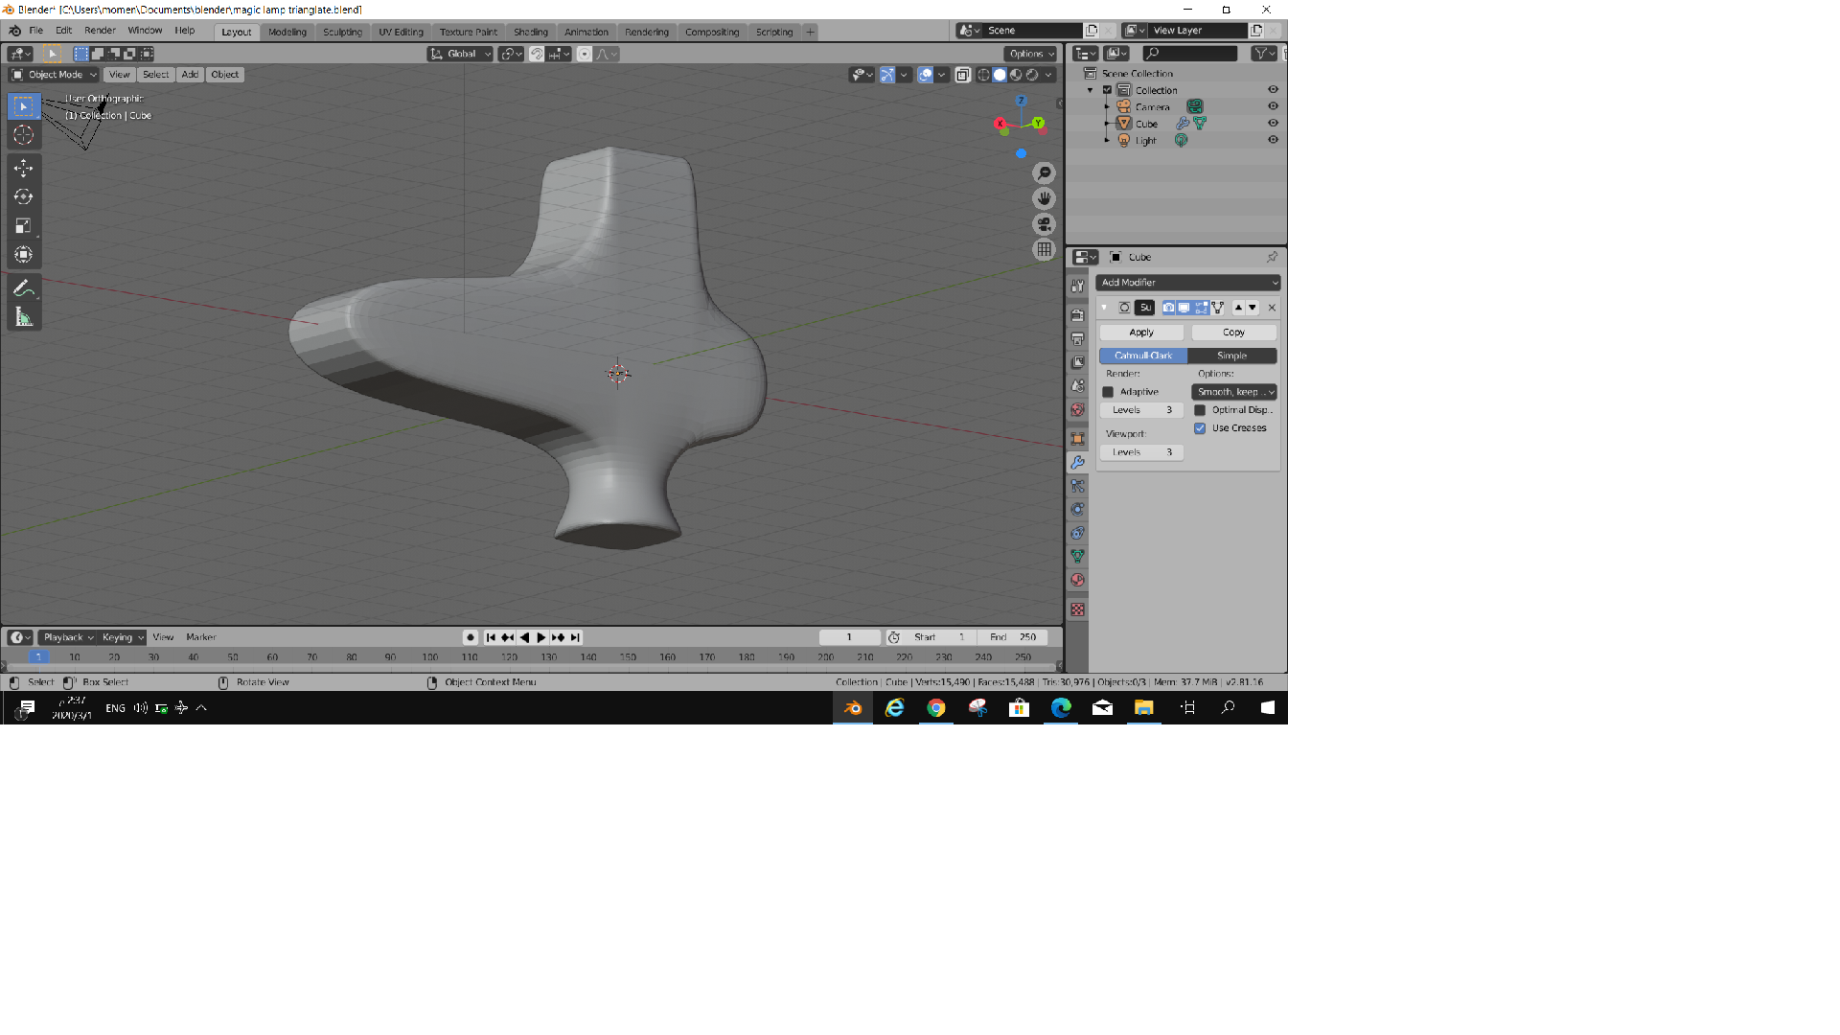The width and height of the screenshot is (1840, 1035).
Task: Activate the Move tool
Action: [24, 168]
